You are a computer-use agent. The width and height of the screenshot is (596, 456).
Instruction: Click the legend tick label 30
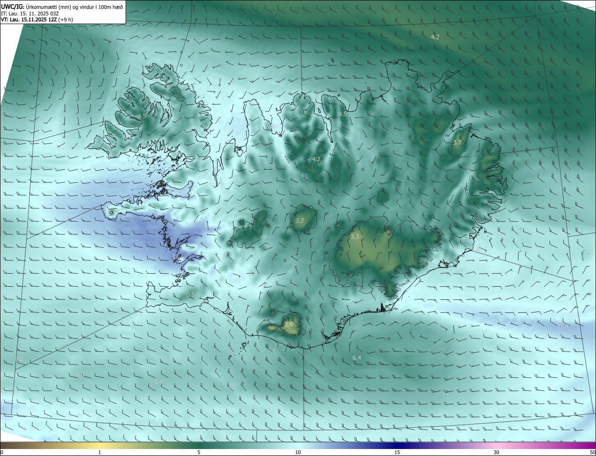(496, 452)
